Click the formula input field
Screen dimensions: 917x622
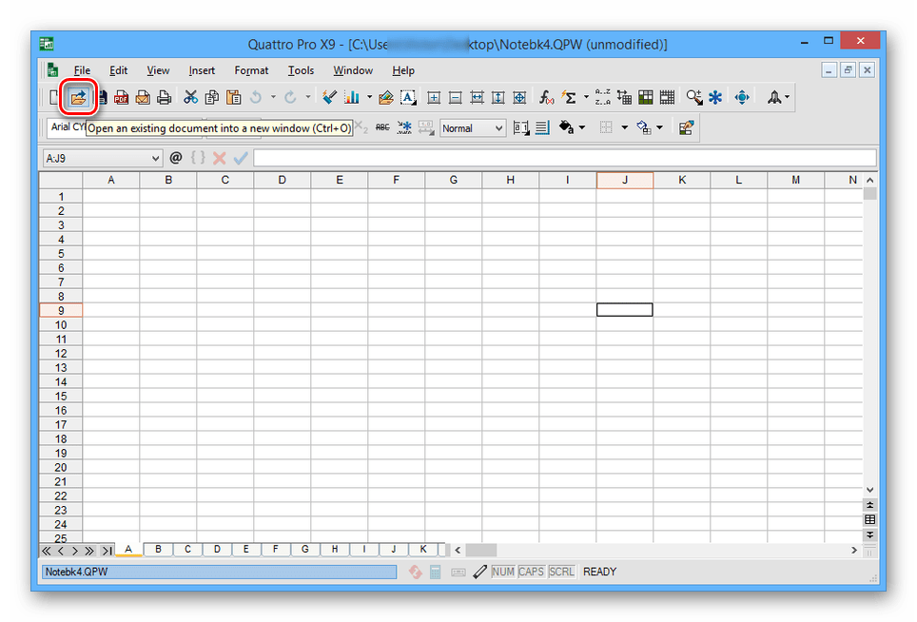563,158
